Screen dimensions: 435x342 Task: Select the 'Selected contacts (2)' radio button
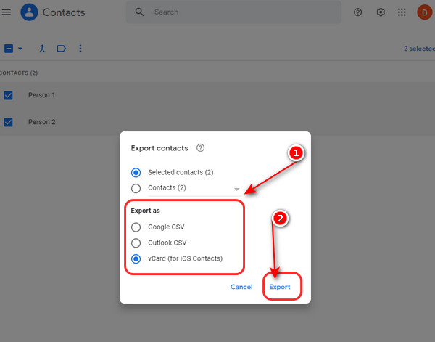tap(136, 173)
